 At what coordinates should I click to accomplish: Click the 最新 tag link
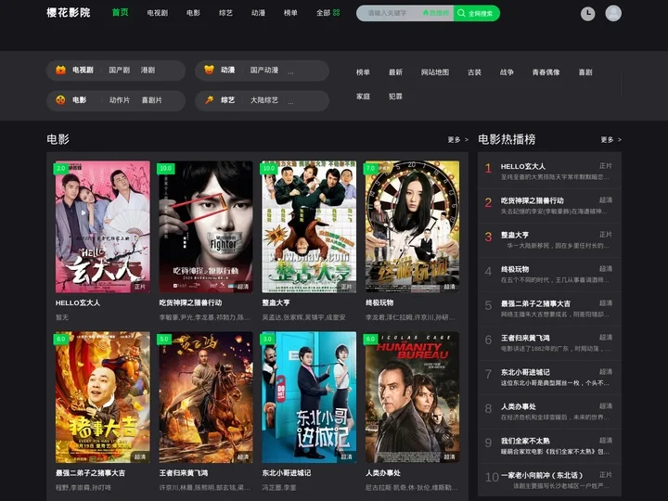(395, 72)
